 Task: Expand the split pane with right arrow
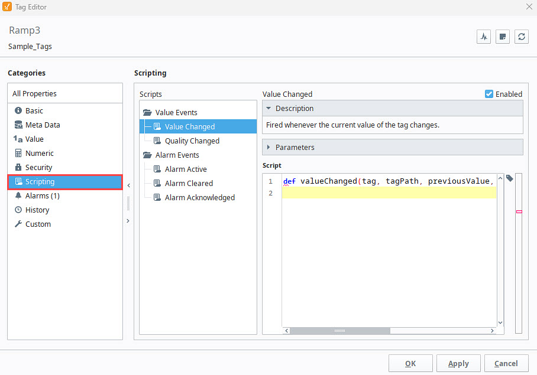coord(128,221)
